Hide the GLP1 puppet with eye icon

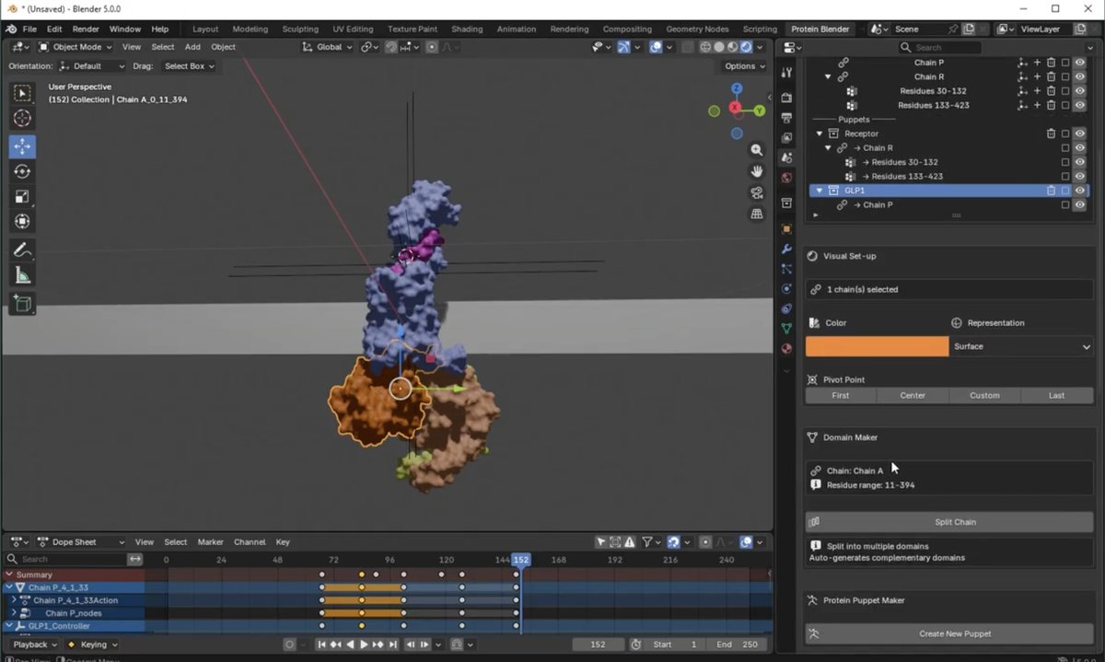click(1080, 191)
